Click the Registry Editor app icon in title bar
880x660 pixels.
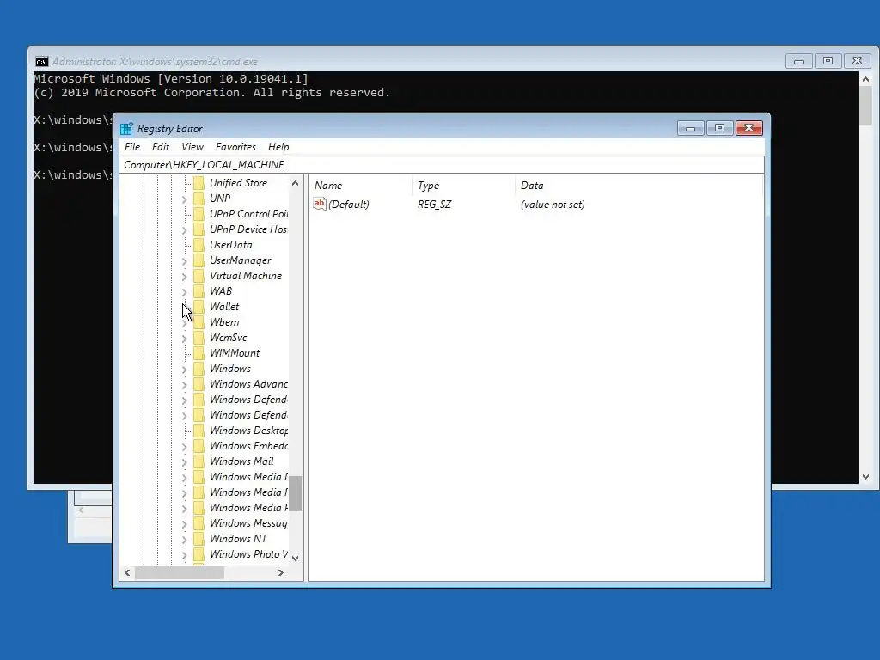(x=126, y=129)
